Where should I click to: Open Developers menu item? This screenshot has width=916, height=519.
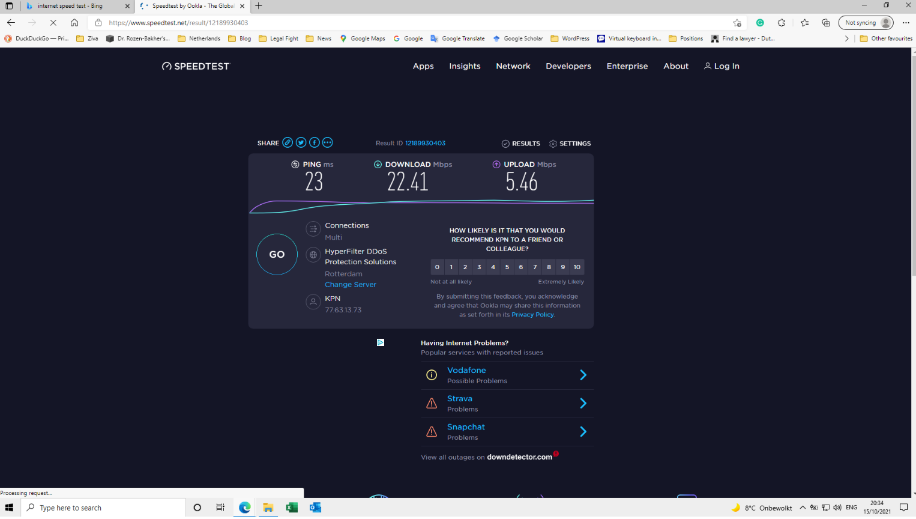tap(568, 66)
